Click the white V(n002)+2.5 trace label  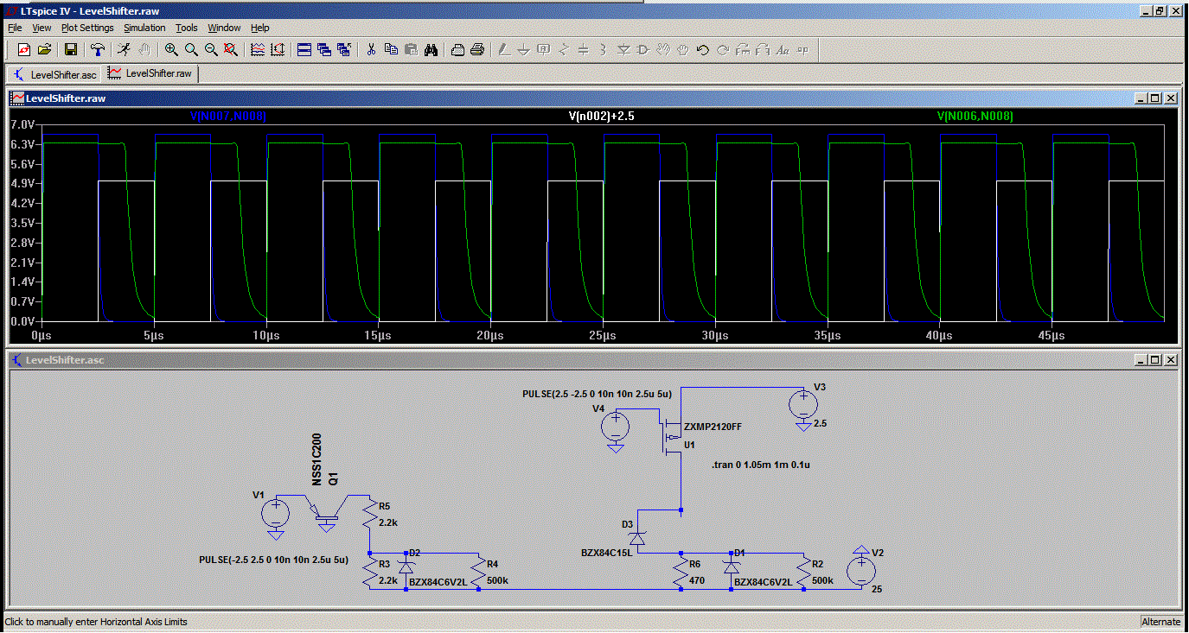point(604,116)
